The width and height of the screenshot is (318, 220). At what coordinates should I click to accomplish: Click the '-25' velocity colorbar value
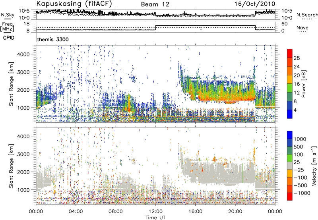[x=299, y=170]
